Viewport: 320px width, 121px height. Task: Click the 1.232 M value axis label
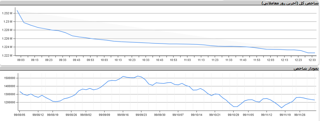tap(7, 13)
